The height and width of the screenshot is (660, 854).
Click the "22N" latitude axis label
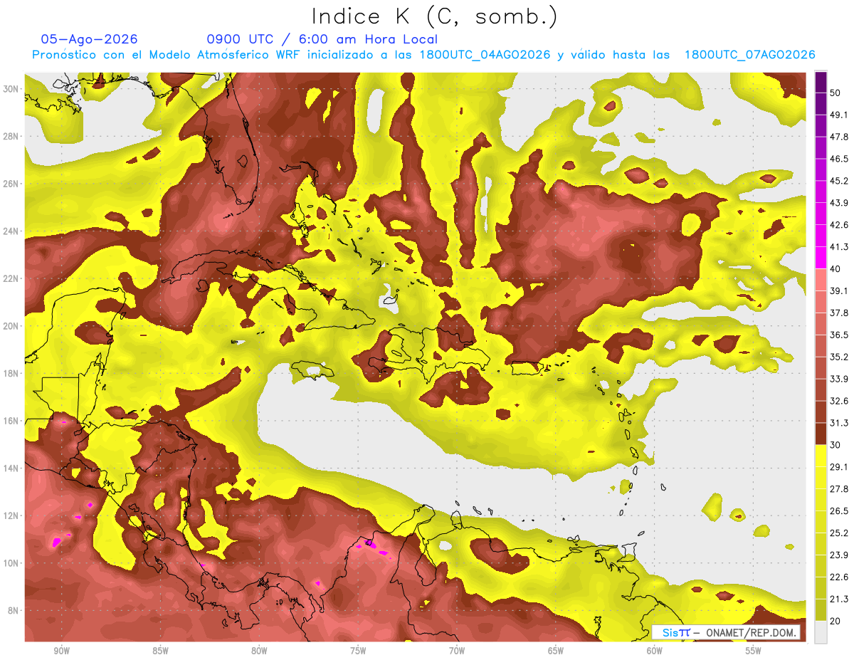pos(11,278)
